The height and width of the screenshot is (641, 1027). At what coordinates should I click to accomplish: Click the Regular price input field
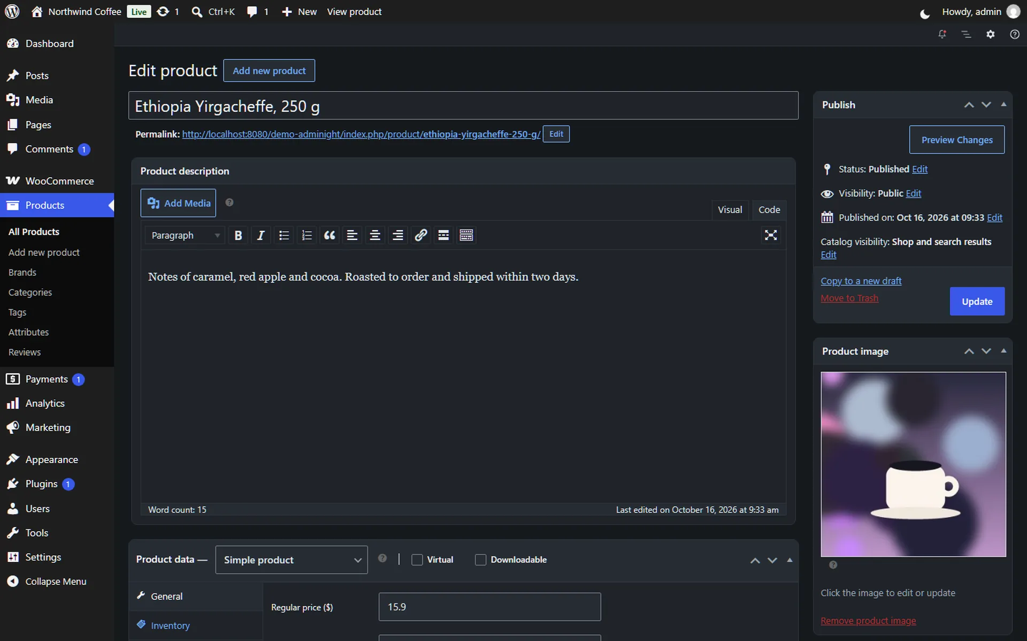489,607
